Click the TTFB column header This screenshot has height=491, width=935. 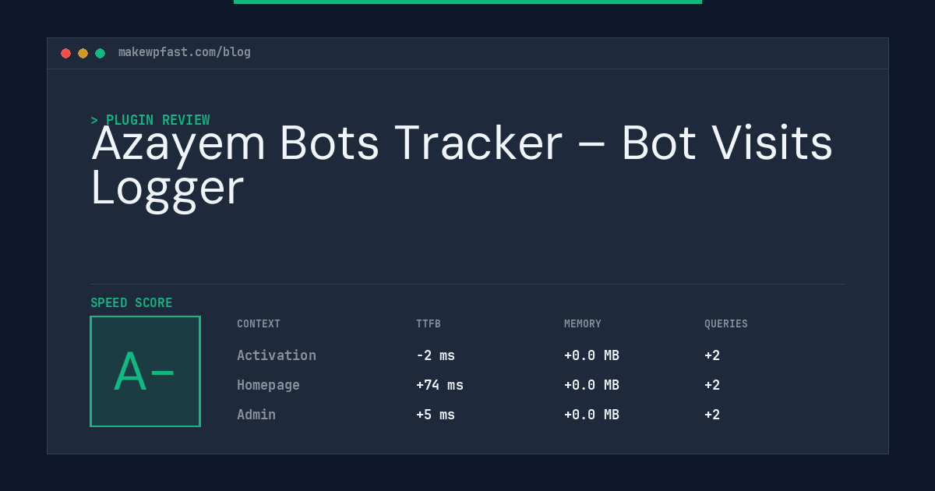(429, 324)
